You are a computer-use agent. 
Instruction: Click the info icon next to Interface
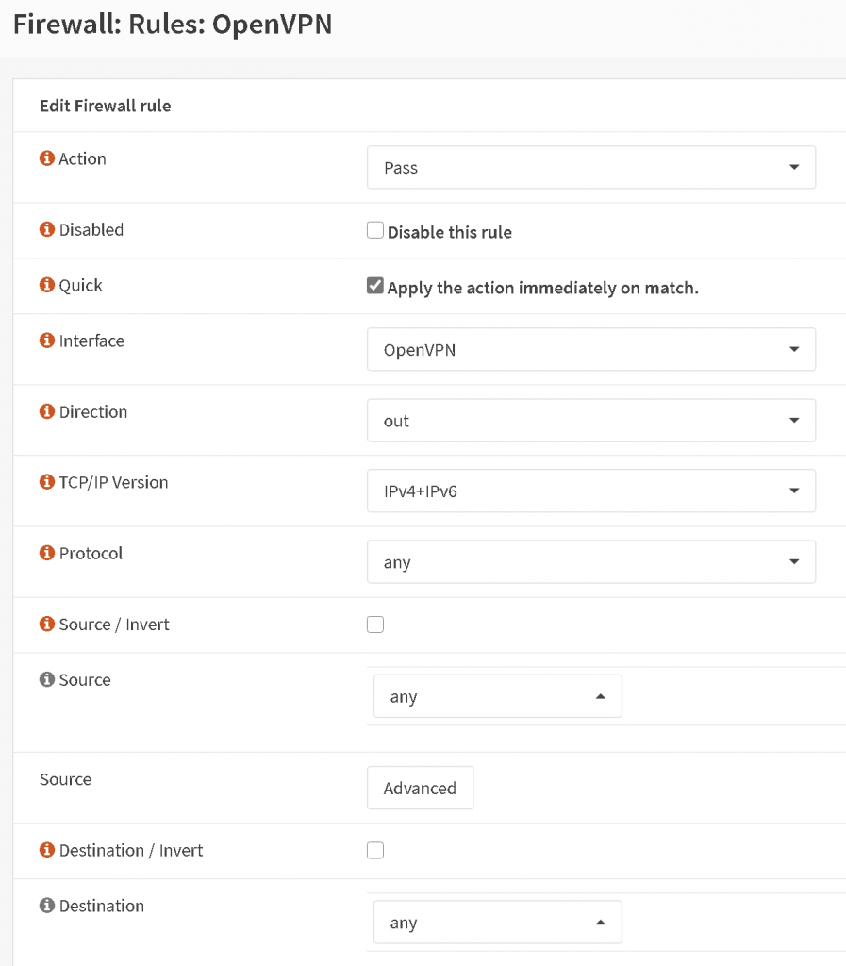point(45,341)
